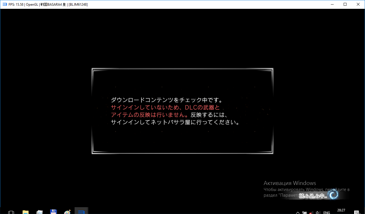Click the battery power tray icon
Image resolution: width=365 pixels, height=214 pixels.
click(305, 212)
